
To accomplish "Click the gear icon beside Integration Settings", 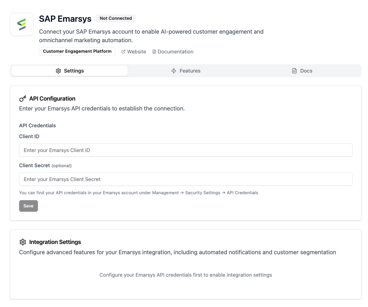I will [23, 242].
